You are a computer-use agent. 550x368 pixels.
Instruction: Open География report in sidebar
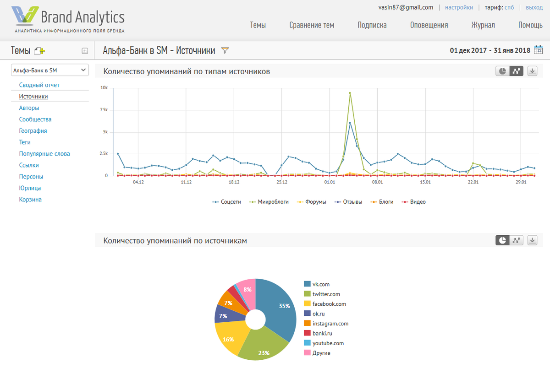pos(33,131)
